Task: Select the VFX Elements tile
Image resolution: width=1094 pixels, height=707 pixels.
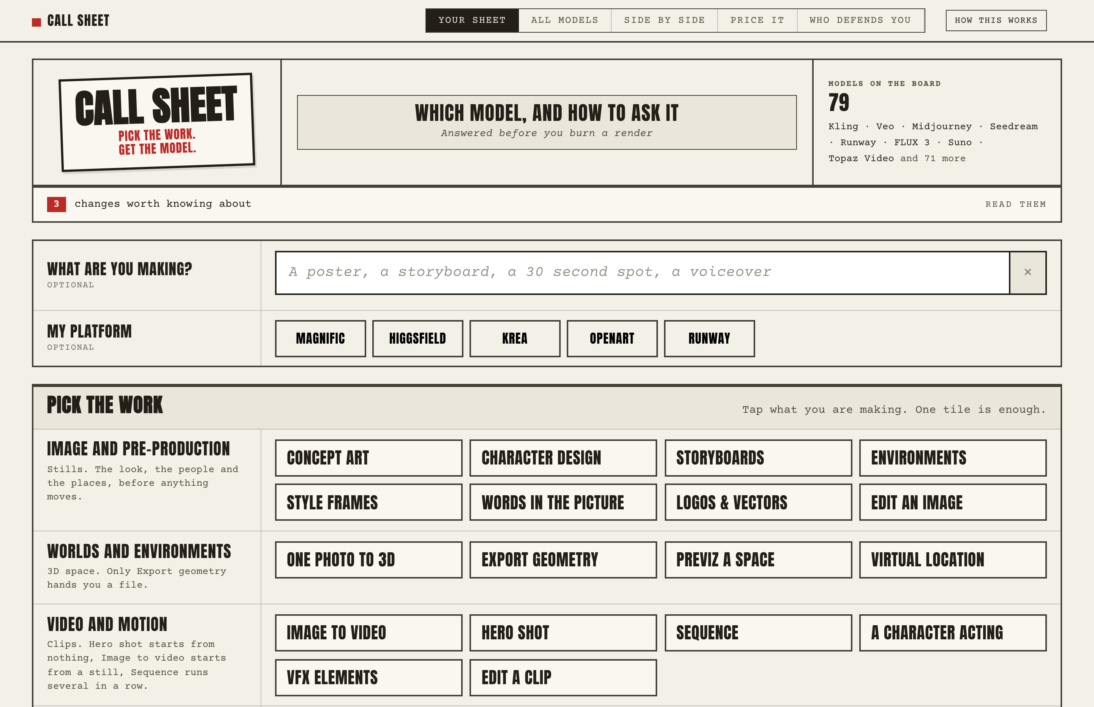Action: click(368, 678)
